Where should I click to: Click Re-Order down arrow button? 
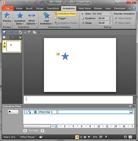click(42, 131)
